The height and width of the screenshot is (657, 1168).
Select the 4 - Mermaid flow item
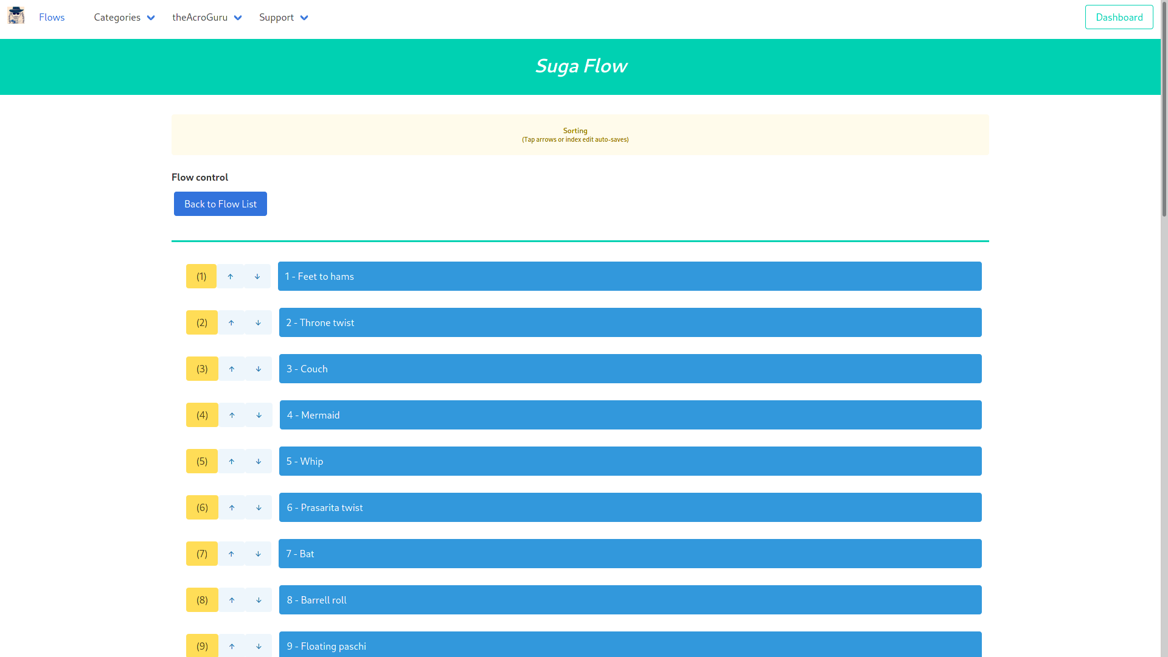click(x=630, y=415)
